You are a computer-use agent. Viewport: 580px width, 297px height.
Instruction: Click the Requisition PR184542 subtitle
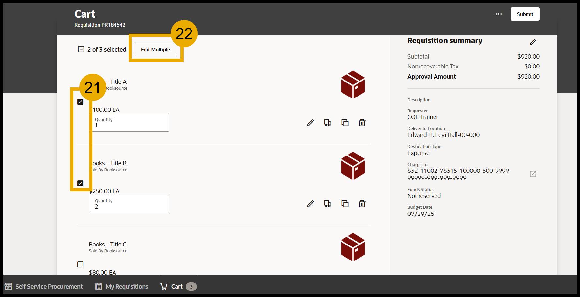coord(100,25)
